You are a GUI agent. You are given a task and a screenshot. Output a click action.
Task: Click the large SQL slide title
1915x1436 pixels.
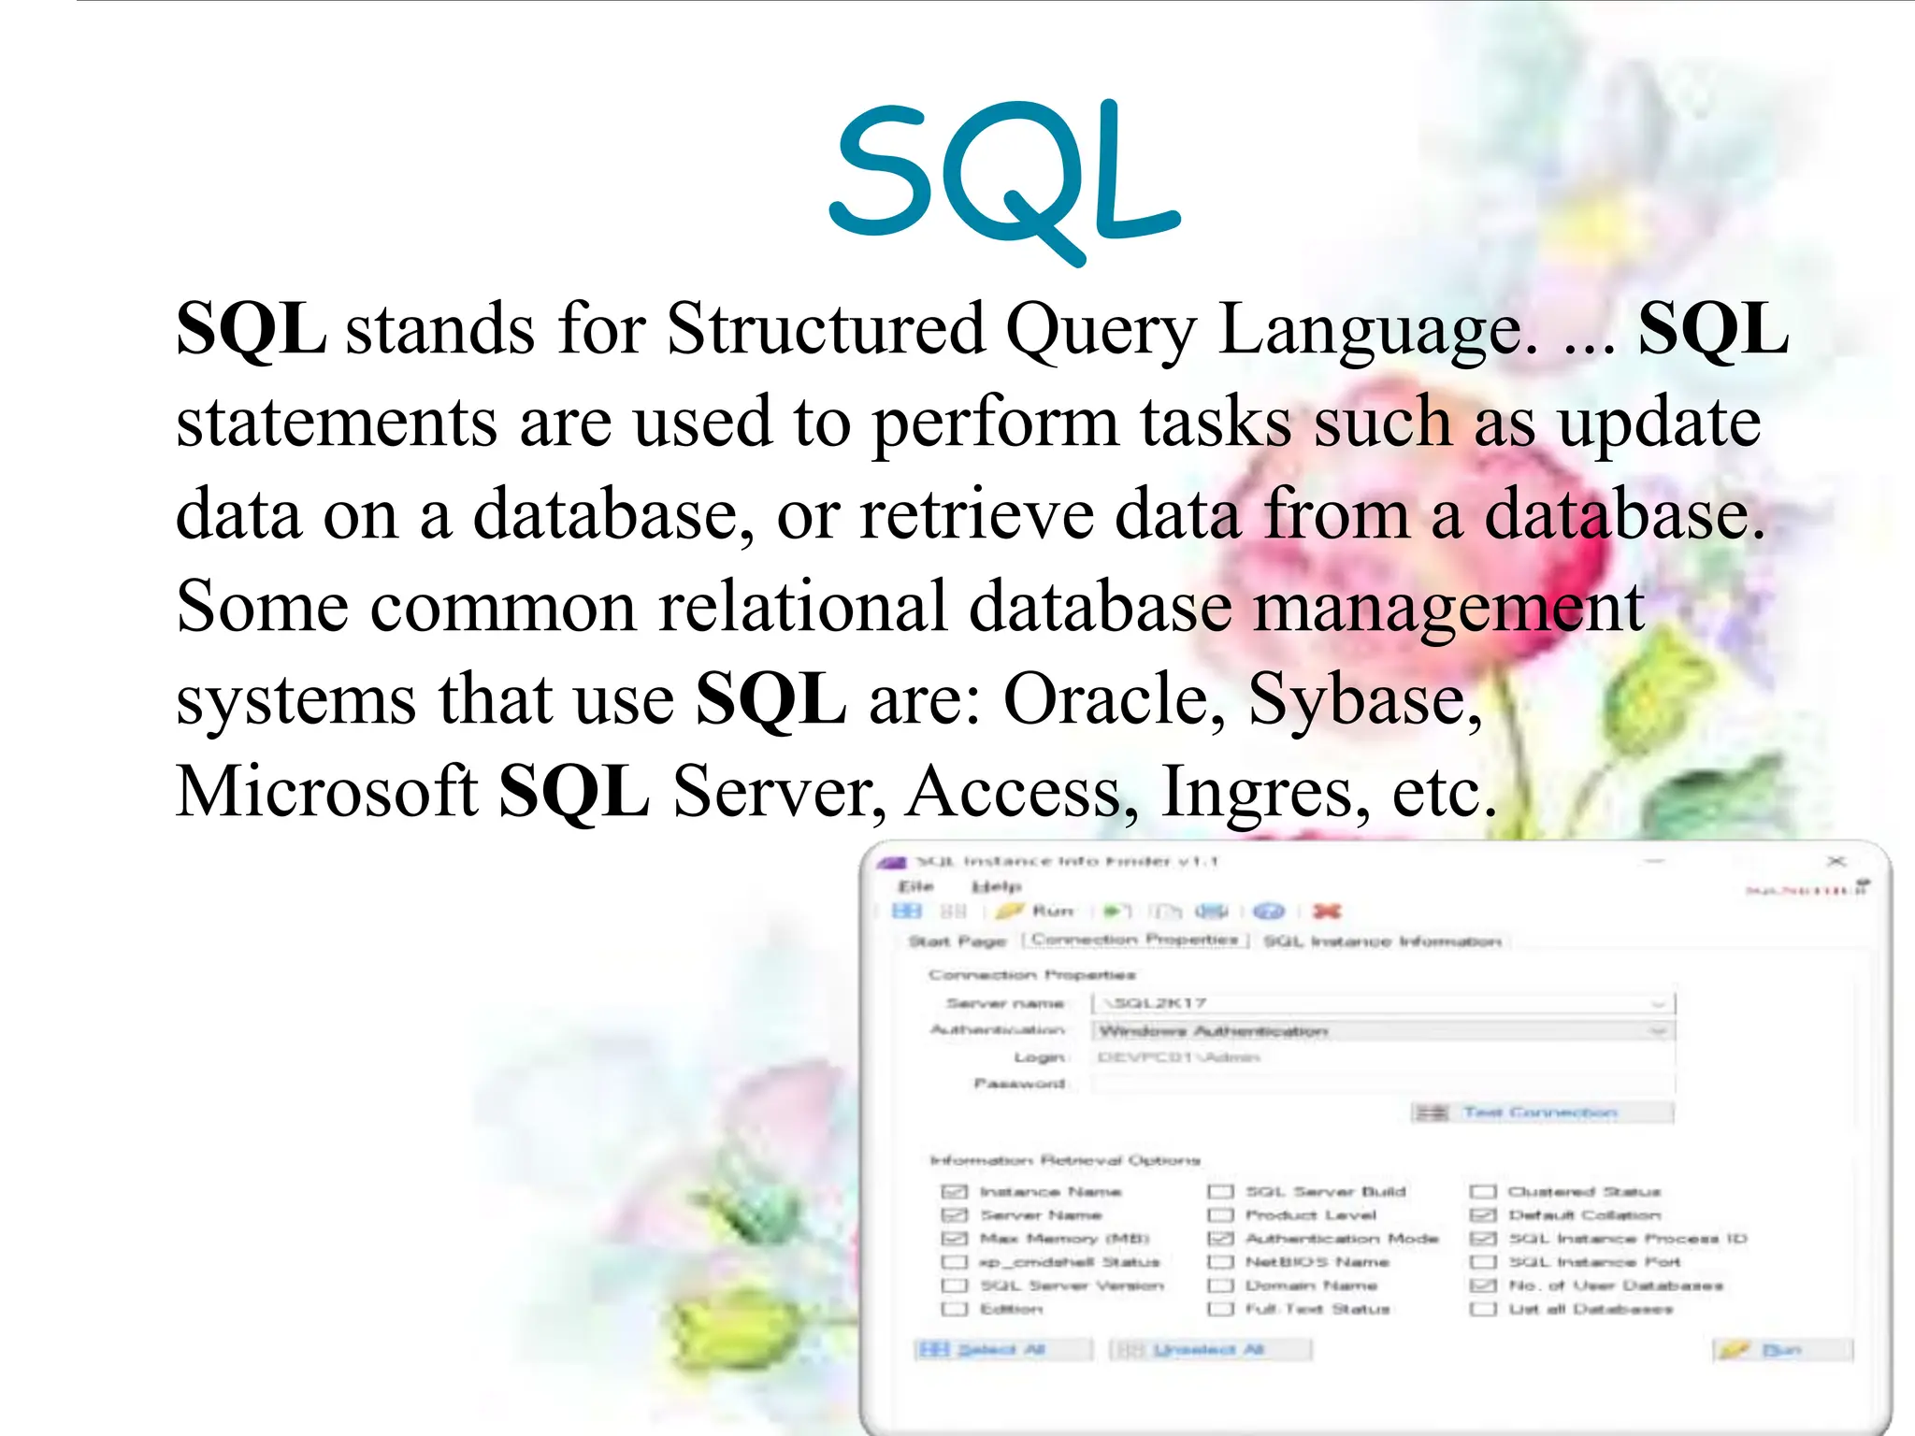click(x=1005, y=183)
